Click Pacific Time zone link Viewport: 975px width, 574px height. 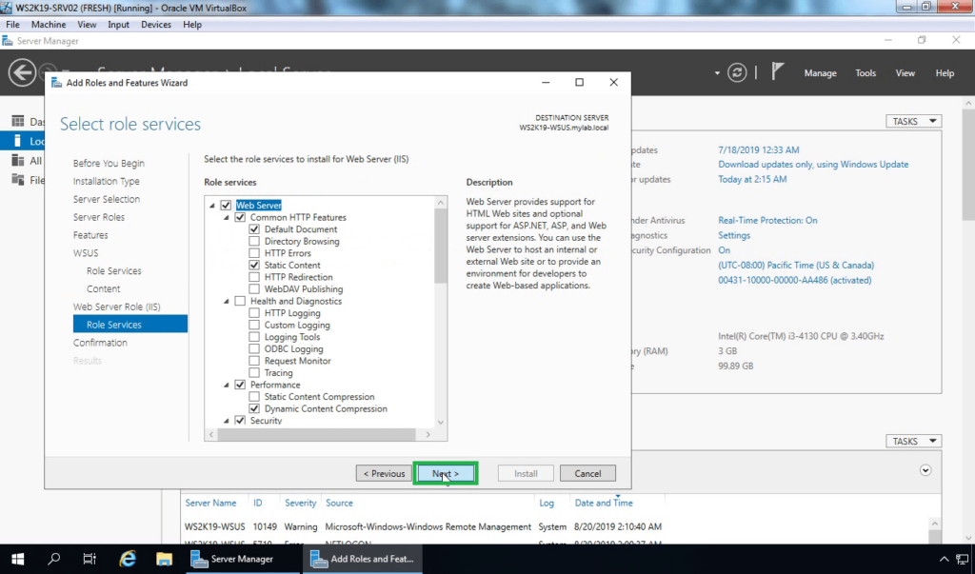coord(796,265)
